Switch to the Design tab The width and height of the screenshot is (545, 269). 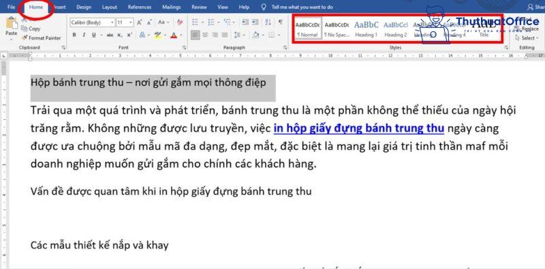(84, 7)
